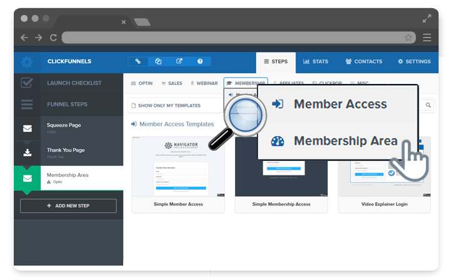Click the Simple Membership Access label
453x280 pixels.
[281, 204]
